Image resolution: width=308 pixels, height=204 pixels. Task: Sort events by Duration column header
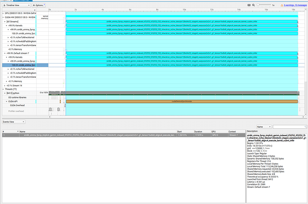coord(199,132)
